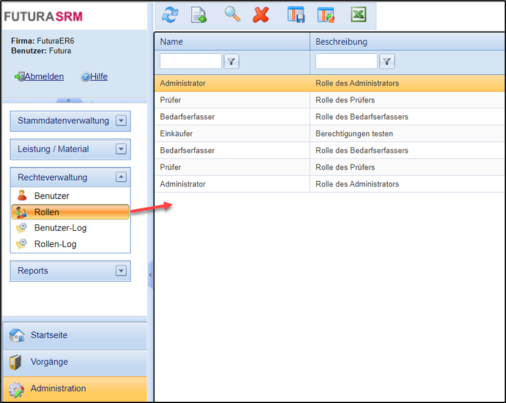Viewport: 506px width, 403px height.
Task: Click the red X delete icon
Action: click(261, 15)
